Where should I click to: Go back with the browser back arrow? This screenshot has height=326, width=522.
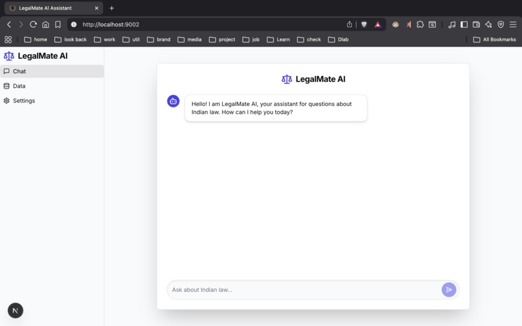pos(9,25)
